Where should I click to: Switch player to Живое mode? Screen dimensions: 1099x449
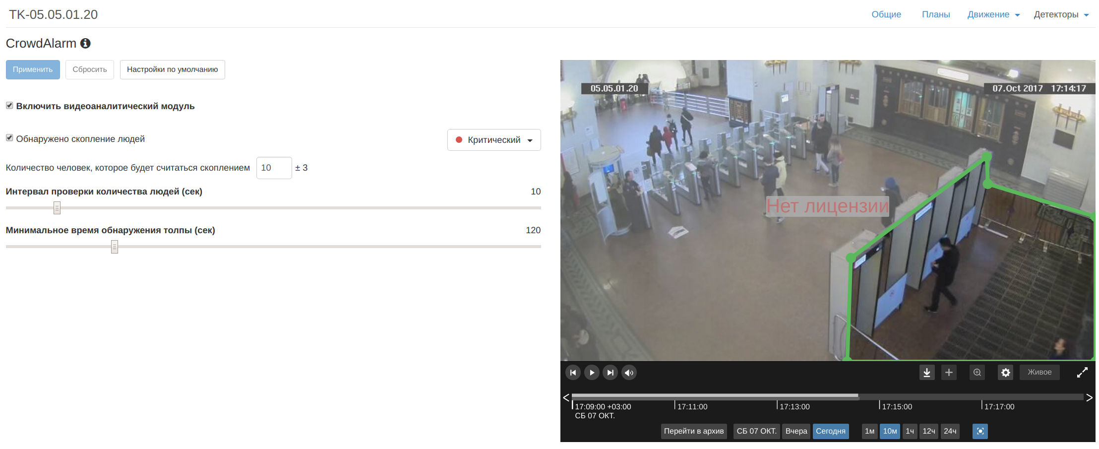tap(1039, 373)
